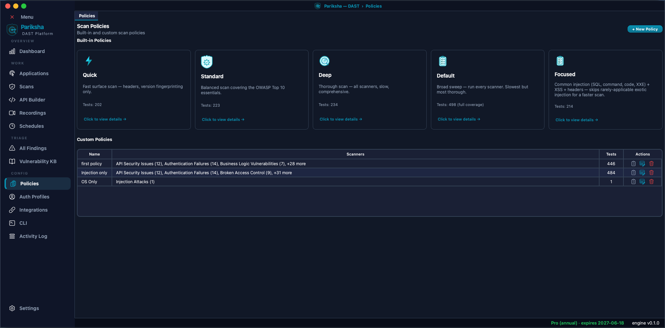Edit the Injection only policy
The image size is (665, 328).
(x=642, y=172)
